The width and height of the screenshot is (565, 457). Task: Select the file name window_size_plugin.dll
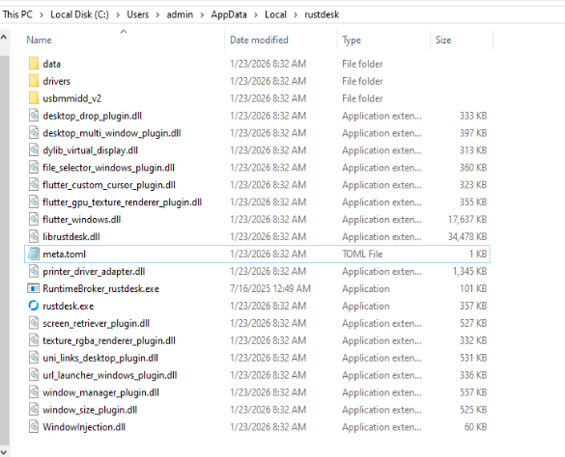90,410
